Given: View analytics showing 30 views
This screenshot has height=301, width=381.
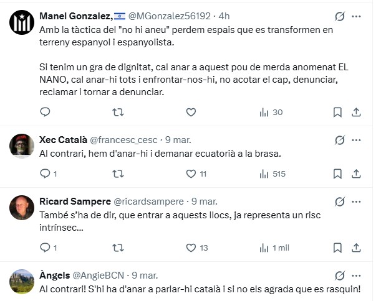Looking at the screenshot, I should coord(271,112).
